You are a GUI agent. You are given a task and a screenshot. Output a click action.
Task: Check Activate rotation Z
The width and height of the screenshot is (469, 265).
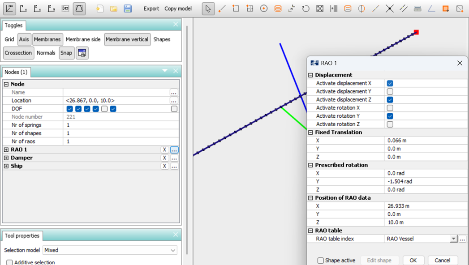pos(390,124)
